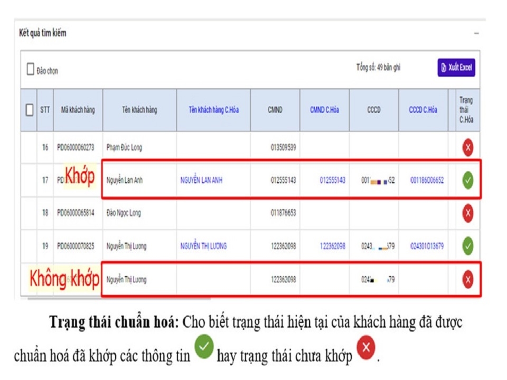
Task: Open the NGUYỄN THỊ LƯƠNG standardized name link
Action: 203,246
